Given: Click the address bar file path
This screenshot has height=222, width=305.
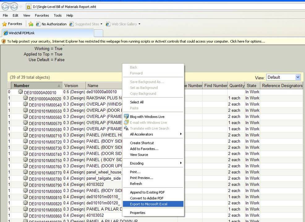Looking at the screenshot, I should point(64,7).
